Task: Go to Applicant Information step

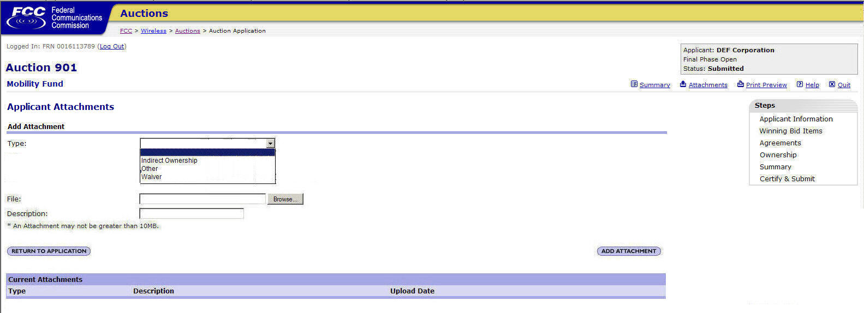Action: click(x=796, y=119)
